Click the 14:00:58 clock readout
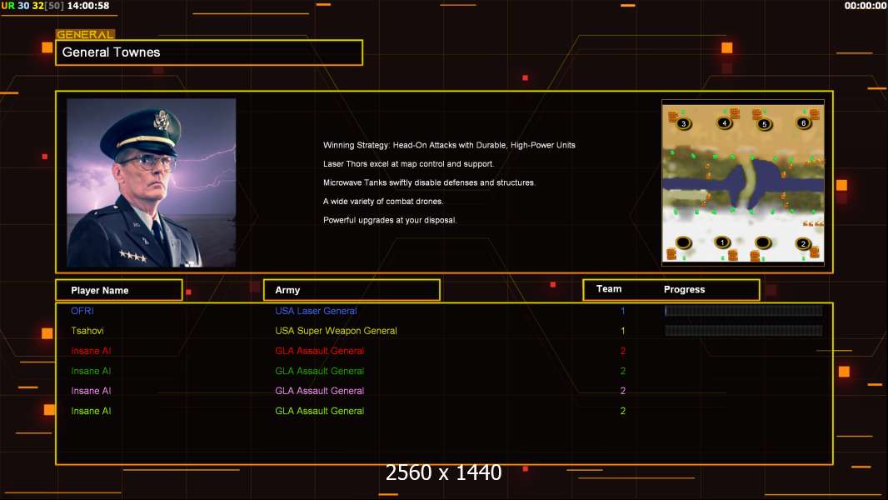888x500 pixels. coord(88,6)
